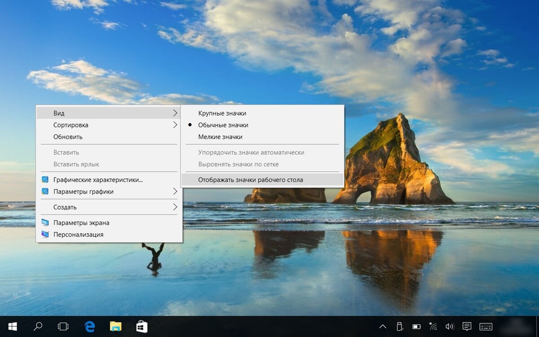539x337 pixels.
Task: Open File Explorer from taskbar
Action: click(x=116, y=326)
